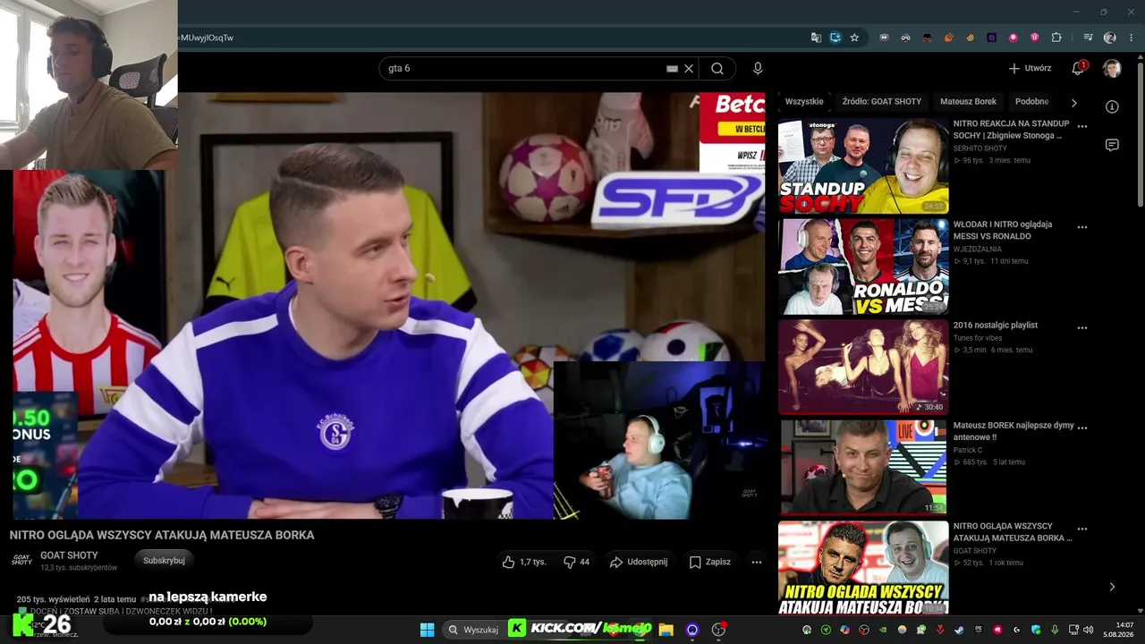The image size is (1145, 644).
Task: Open more actions menu below the video
Action: point(757,562)
